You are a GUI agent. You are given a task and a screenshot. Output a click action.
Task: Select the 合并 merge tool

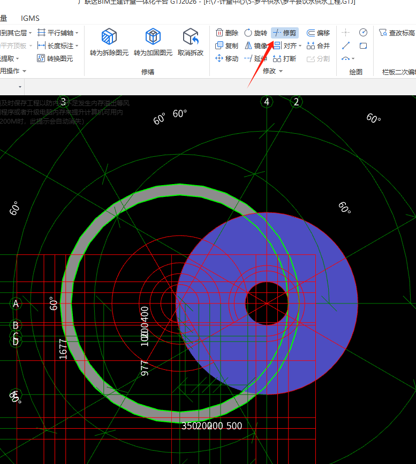[x=319, y=46]
